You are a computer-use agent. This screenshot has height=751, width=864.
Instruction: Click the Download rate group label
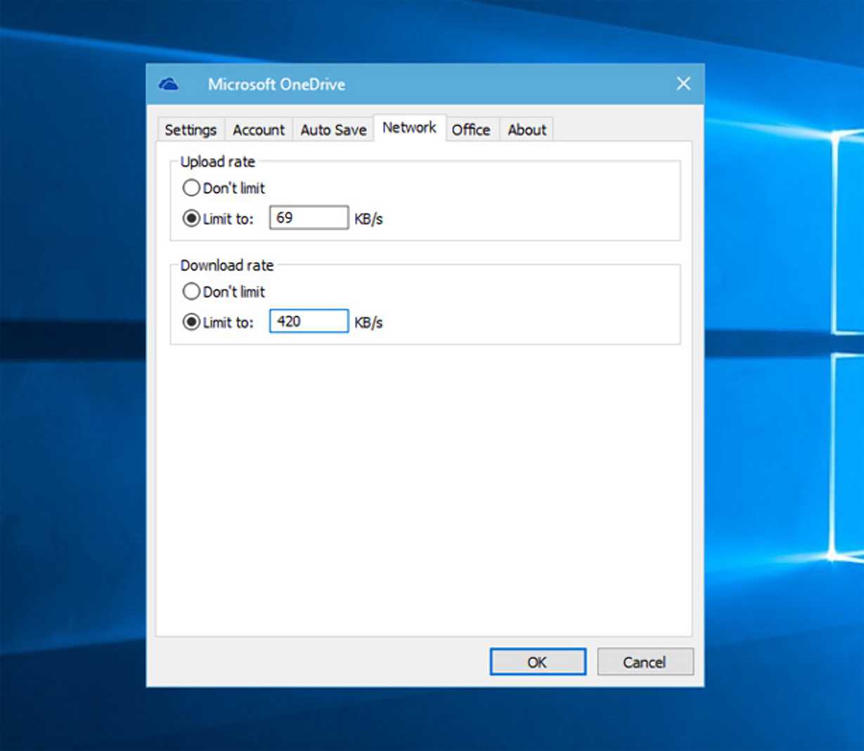point(226,266)
